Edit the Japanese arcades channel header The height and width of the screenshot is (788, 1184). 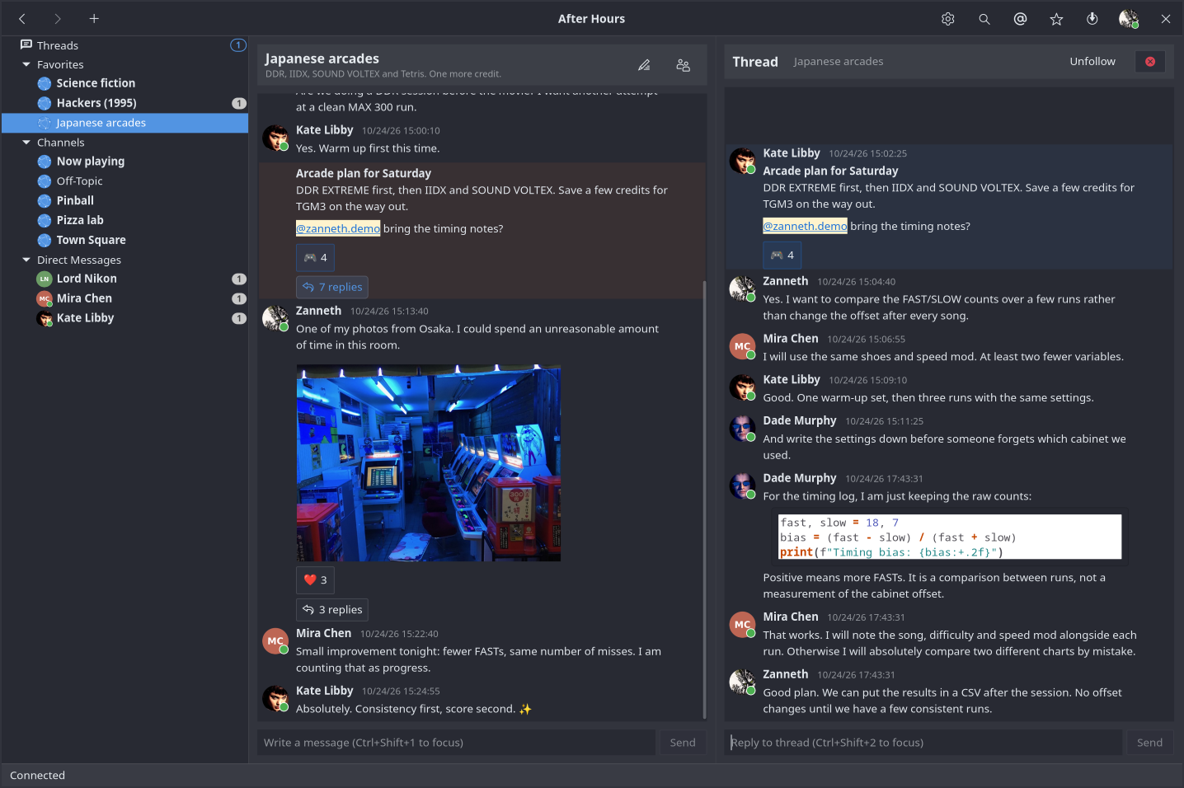644,65
